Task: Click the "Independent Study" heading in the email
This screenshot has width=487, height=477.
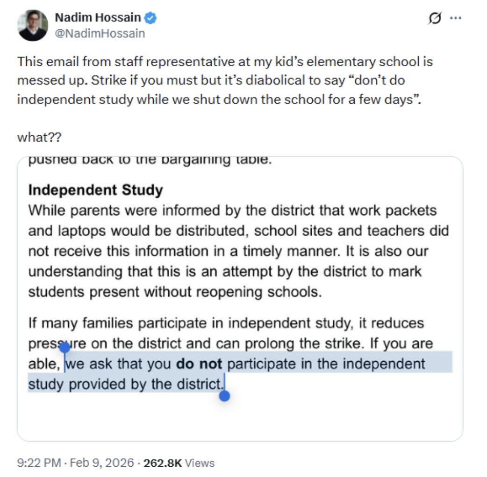Action: [95, 190]
